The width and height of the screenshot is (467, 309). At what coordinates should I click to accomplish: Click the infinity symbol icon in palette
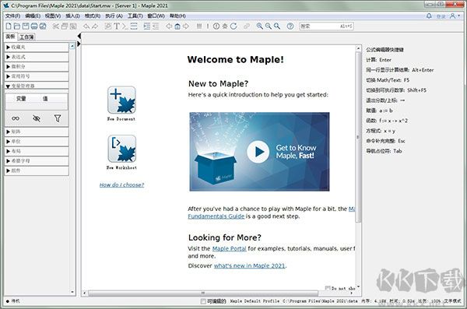[x=16, y=118]
